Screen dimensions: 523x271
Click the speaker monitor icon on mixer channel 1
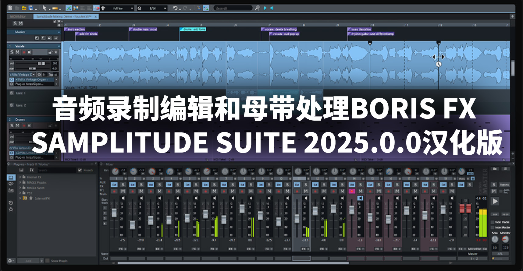pos(123,198)
